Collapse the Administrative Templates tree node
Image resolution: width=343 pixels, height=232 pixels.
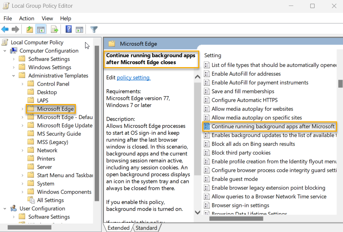(x=14, y=76)
